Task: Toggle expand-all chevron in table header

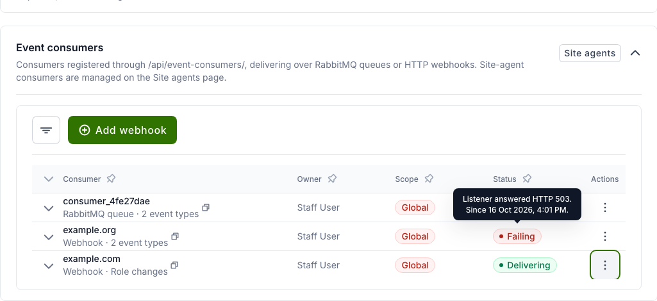Action: pyautogui.click(x=49, y=179)
